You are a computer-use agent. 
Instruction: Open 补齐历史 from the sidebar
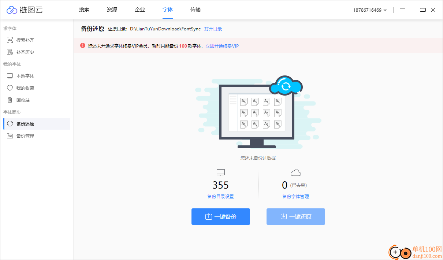tap(10, 52)
